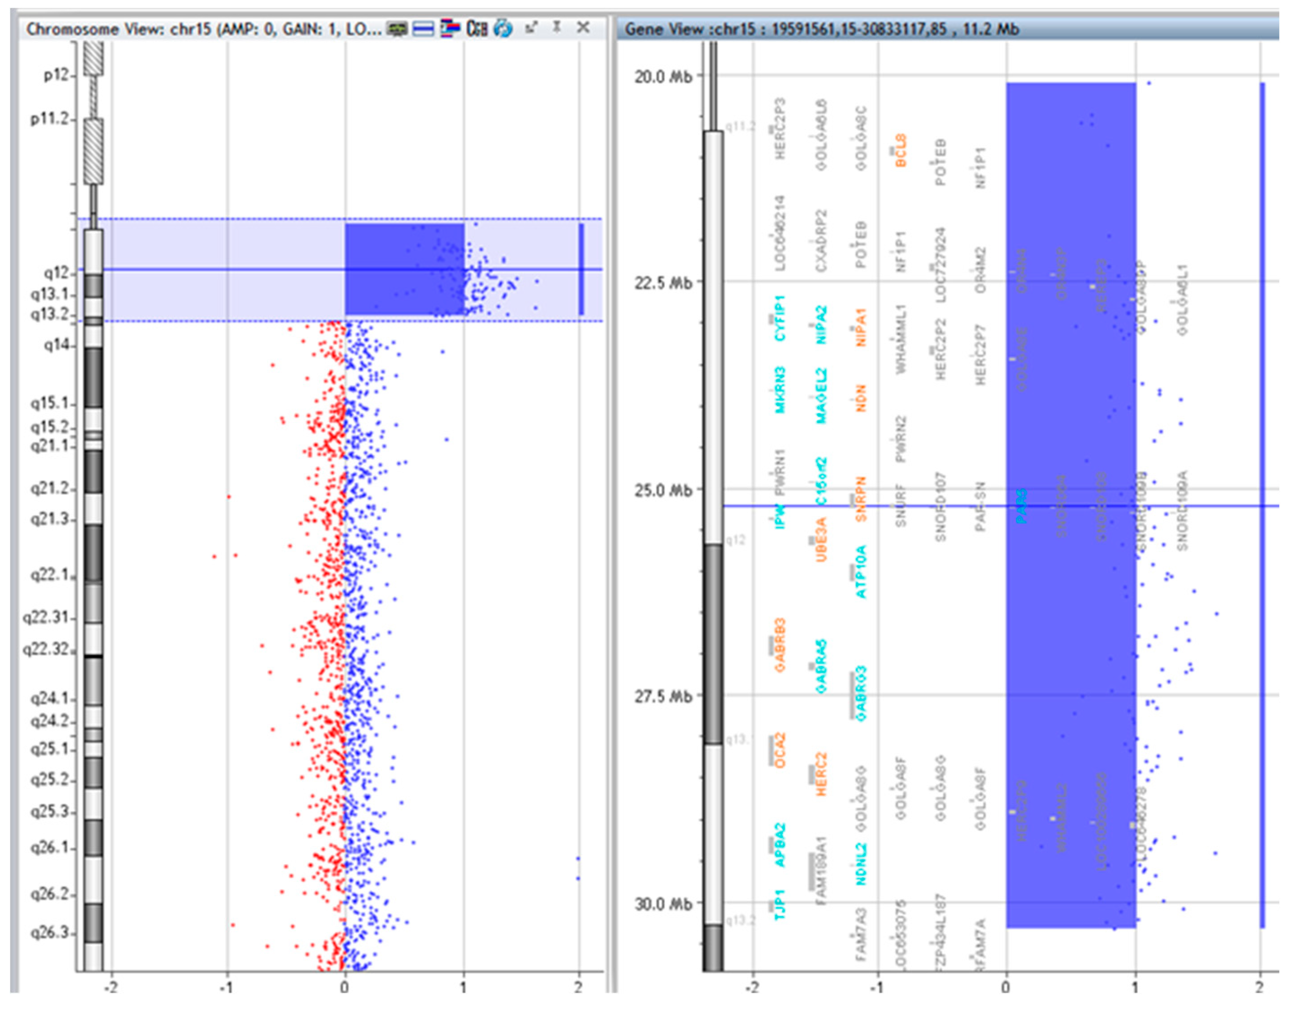The width and height of the screenshot is (1296, 1013).
Task: Select the IPW gene label
Action: tap(780, 517)
